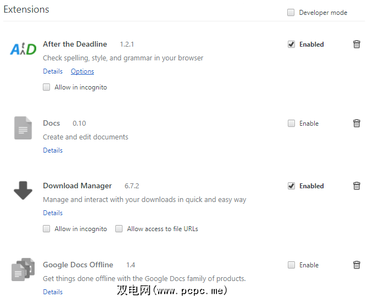Open Details for After the Deadline
368x303 pixels.
click(53, 71)
